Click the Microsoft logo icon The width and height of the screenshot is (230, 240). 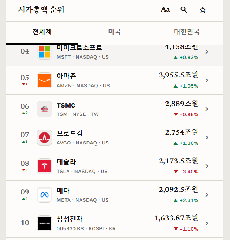click(44, 52)
